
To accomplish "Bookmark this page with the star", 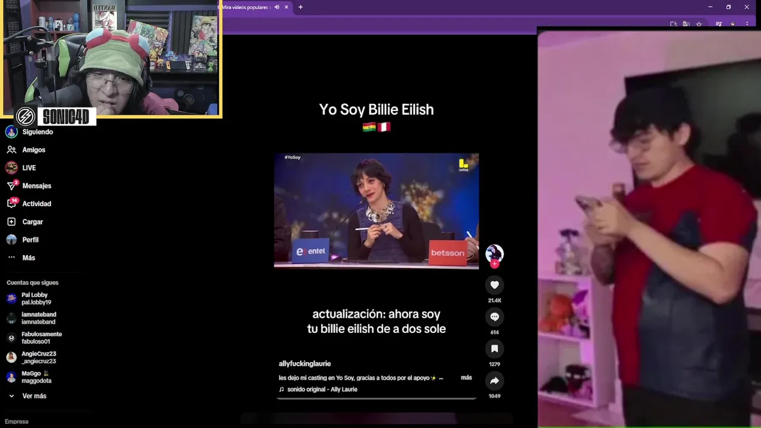I will coord(699,24).
